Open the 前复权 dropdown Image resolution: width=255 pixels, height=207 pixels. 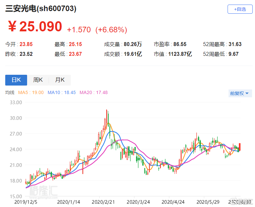240,93
